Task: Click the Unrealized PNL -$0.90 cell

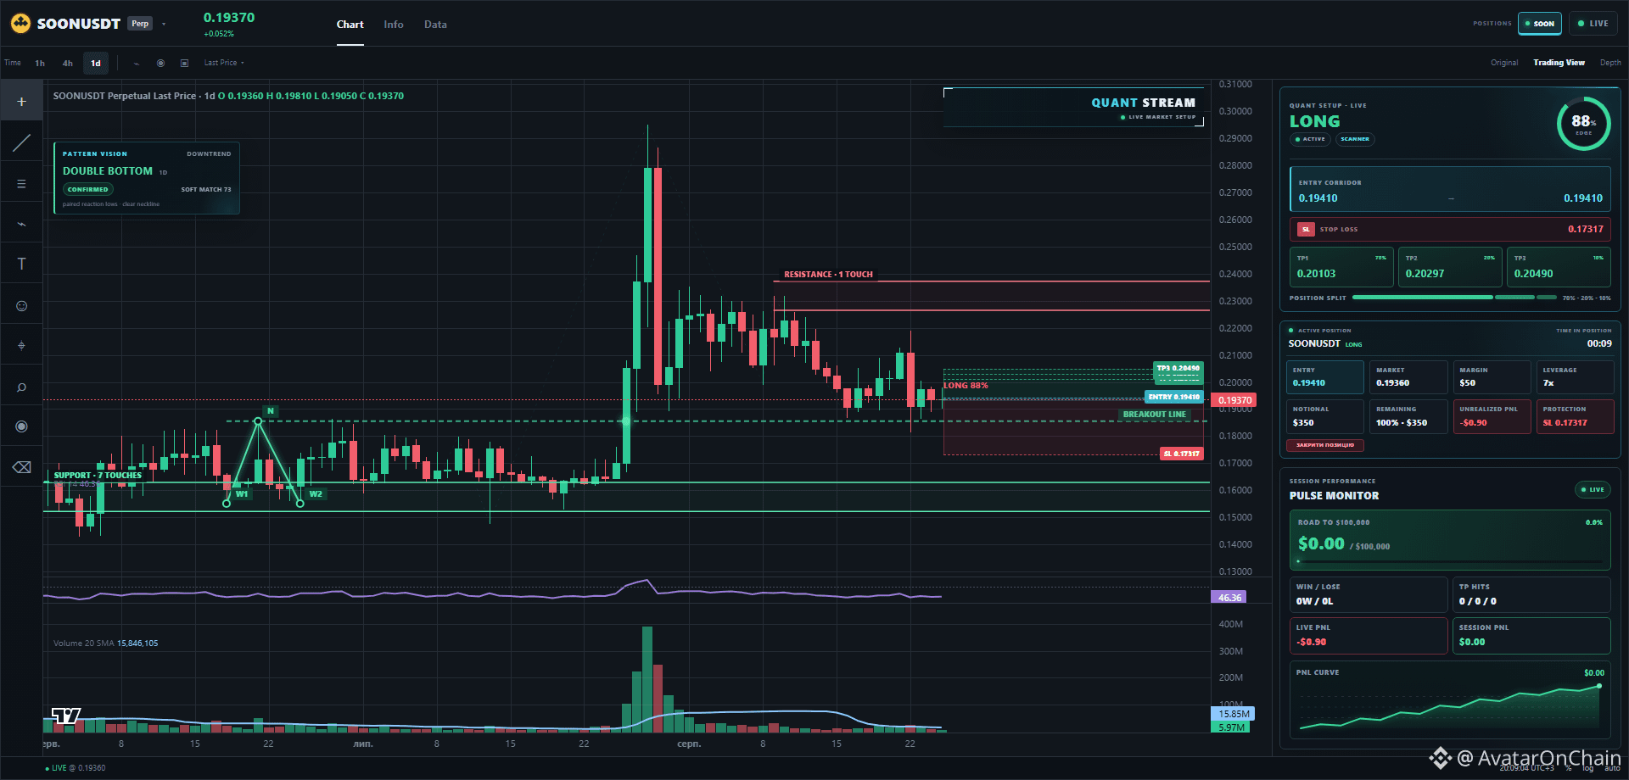Action: (x=1492, y=416)
